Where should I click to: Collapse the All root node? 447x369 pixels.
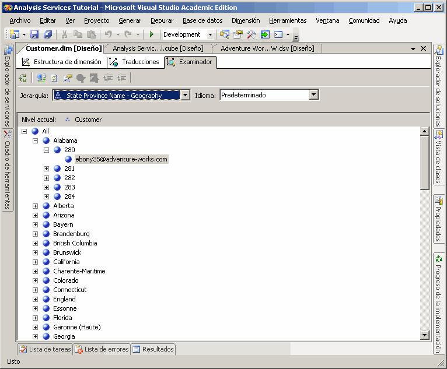pyautogui.click(x=25, y=131)
